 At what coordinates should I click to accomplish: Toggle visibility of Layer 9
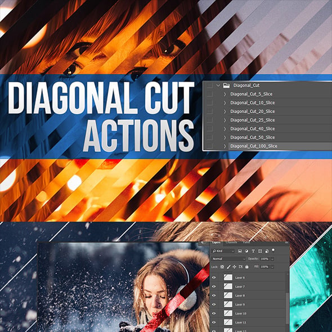pos(214,304)
